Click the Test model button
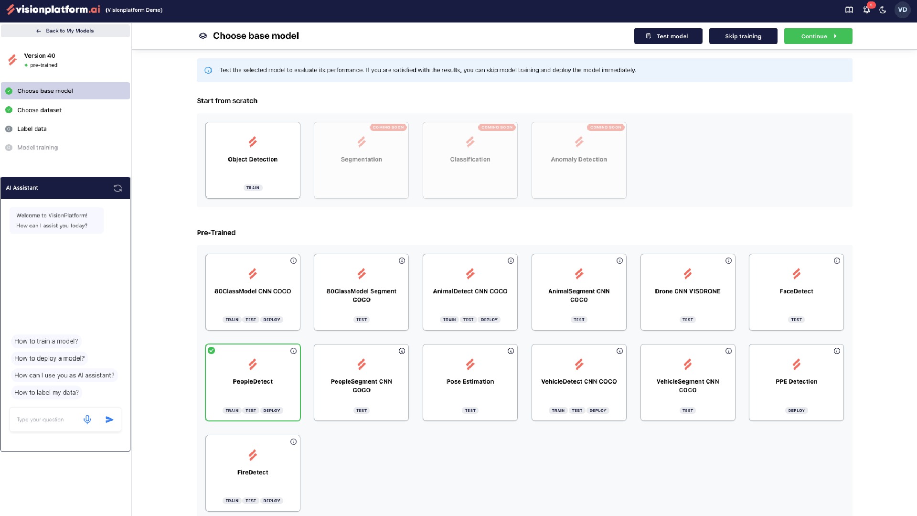This screenshot has width=917, height=516. click(x=668, y=36)
